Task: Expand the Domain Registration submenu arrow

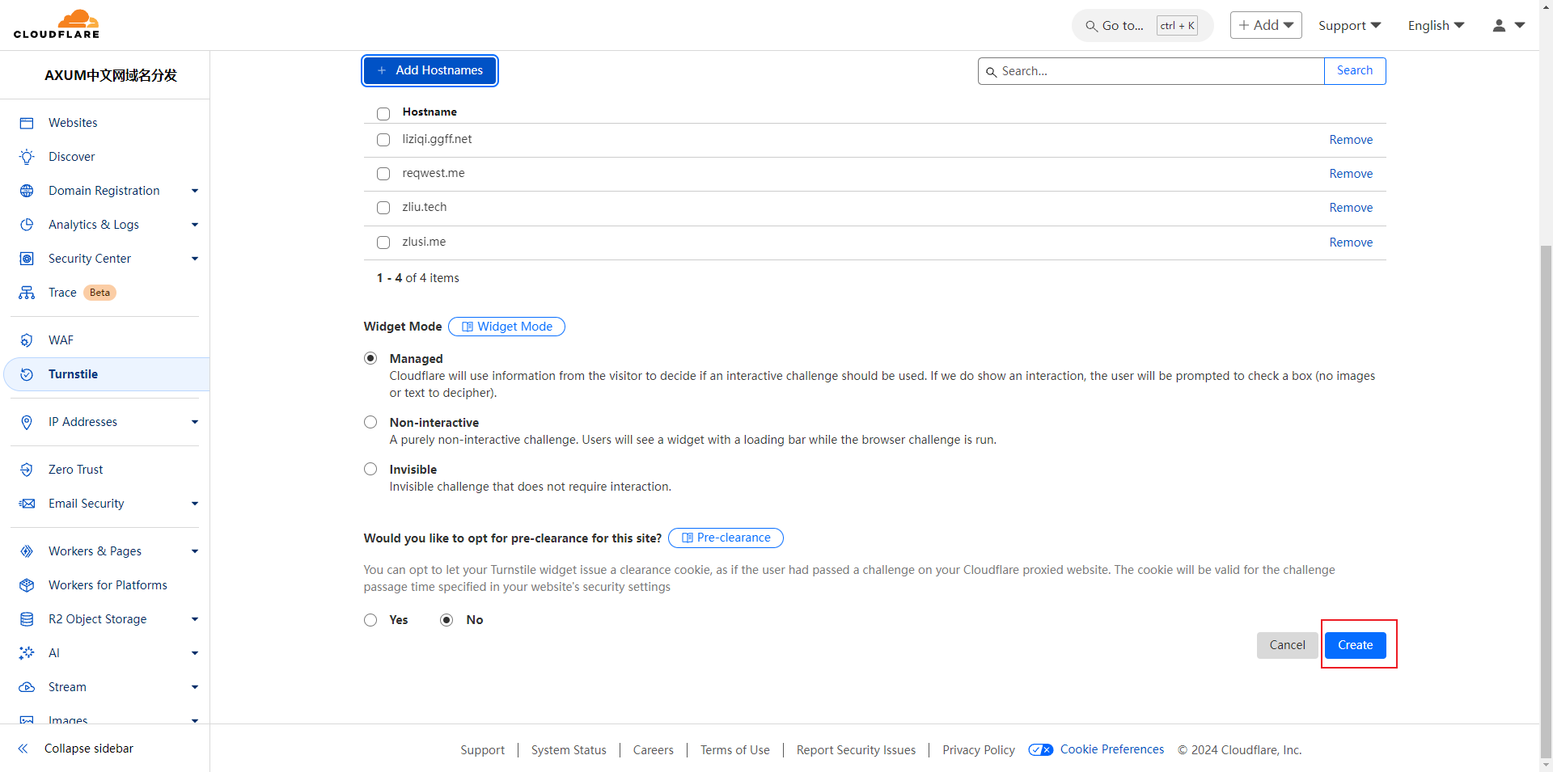Action: [x=195, y=191]
